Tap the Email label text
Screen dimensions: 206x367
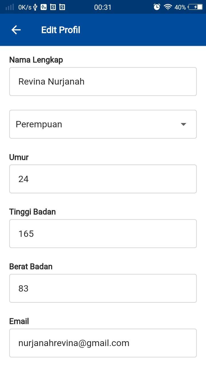point(19,321)
